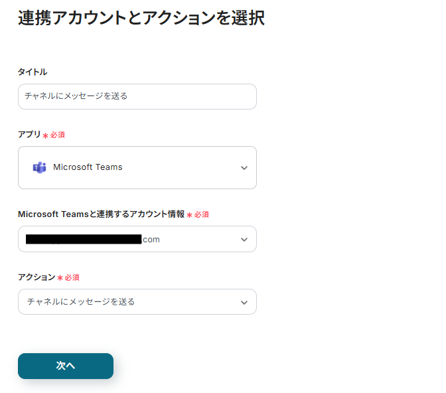Click the Microsoft Teams logo icon
The image size is (446, 393).
pyautogui.click(x=39, y=167)
